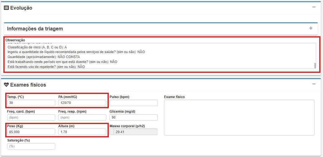The height and width of the screenshot is (157, 323).
Task: Click the Altura (m) input
Action: (x=82, y=132)
